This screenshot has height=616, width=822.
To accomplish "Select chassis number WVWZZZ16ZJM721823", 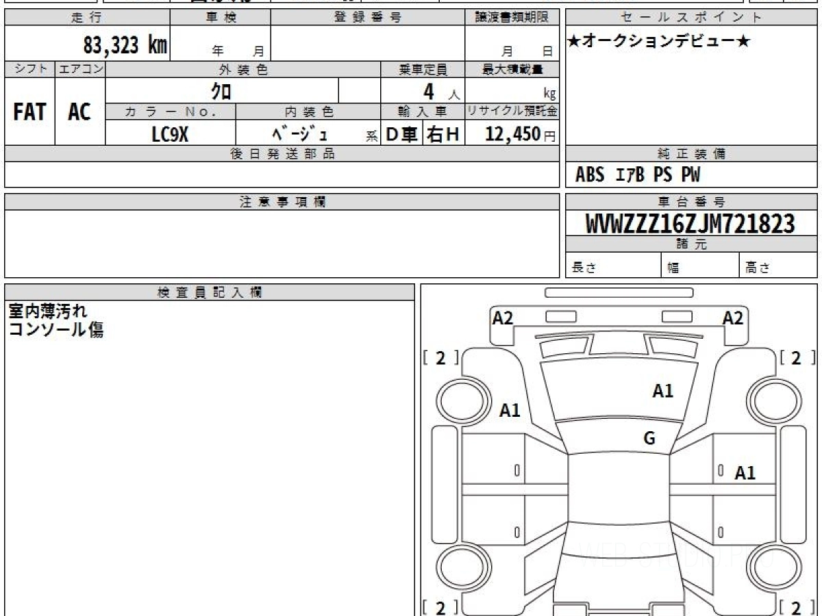I will tap(690, 223).
